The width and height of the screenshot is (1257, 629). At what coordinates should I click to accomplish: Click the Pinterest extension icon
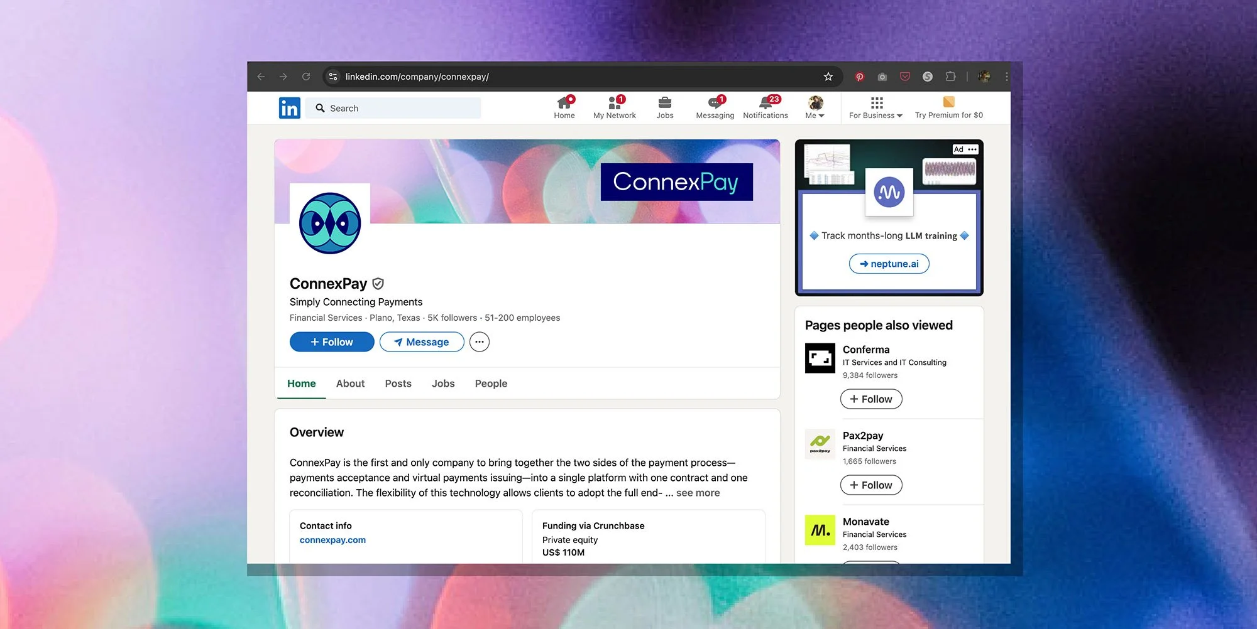point(859,77)
